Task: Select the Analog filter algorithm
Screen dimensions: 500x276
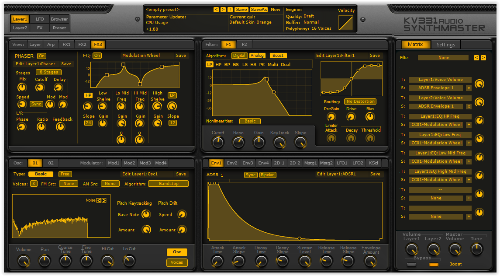Action: click(257, 56)
